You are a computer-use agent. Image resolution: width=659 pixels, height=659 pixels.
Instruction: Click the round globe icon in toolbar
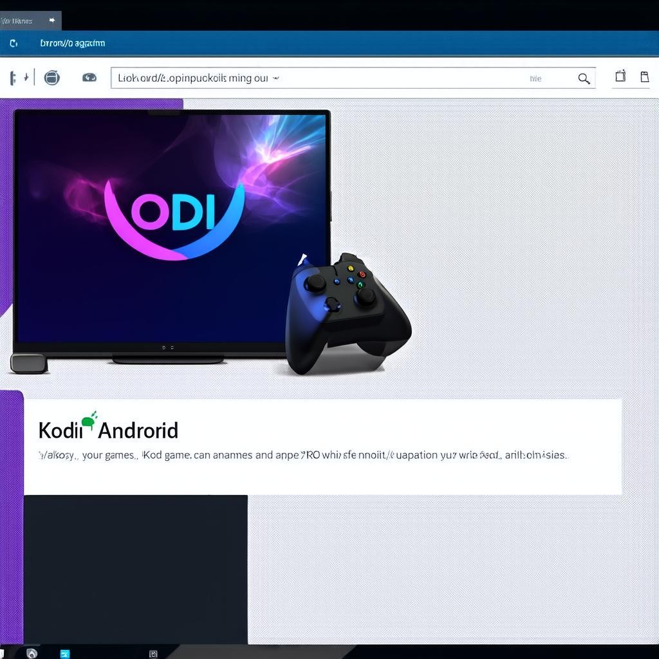click(51, 78)
